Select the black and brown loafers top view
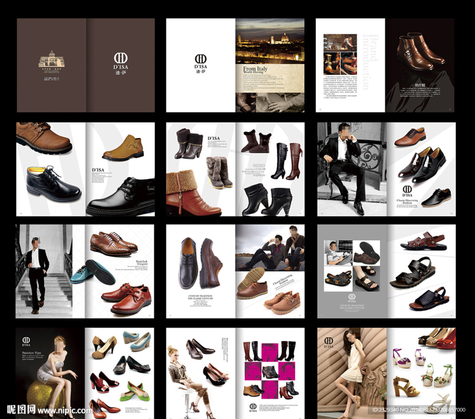 [200, 263]
